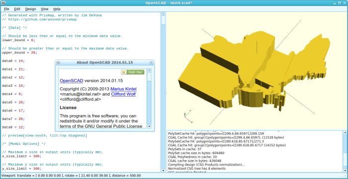348x179 pixels.
Task: Expand the Design menu
Action: click(30, 9)
